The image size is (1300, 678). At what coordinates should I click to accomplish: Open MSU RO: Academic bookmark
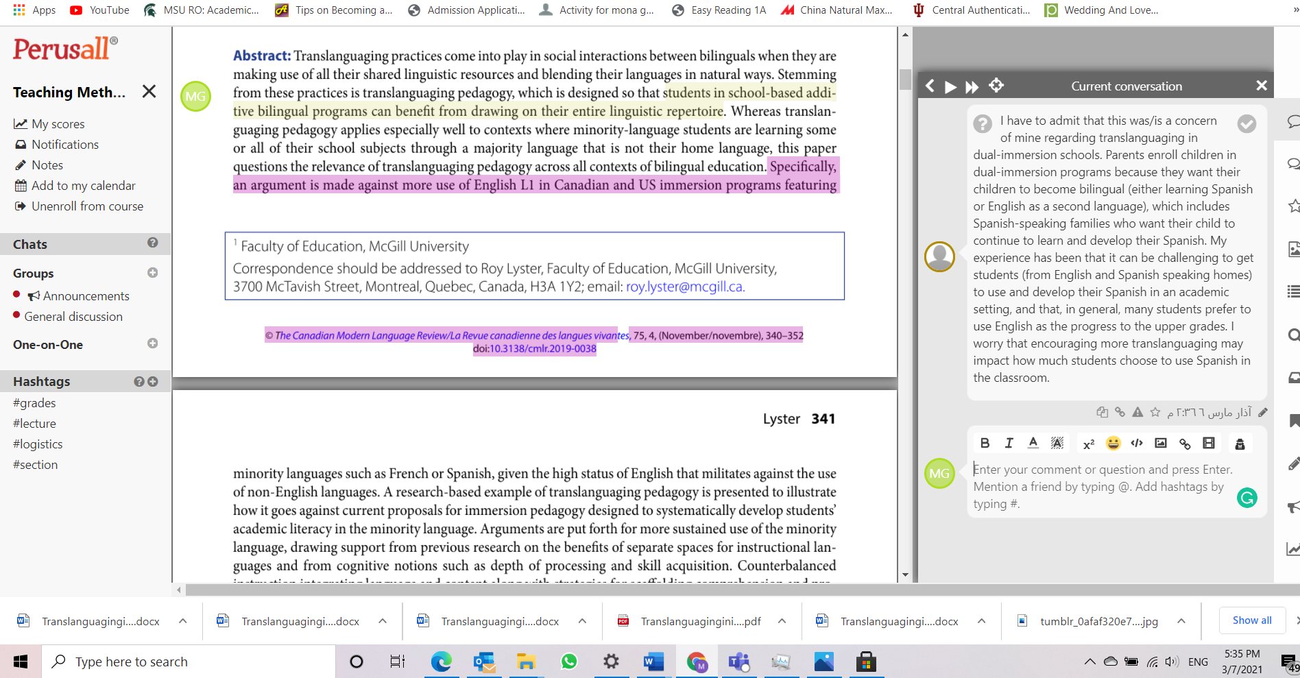point(202,10)
